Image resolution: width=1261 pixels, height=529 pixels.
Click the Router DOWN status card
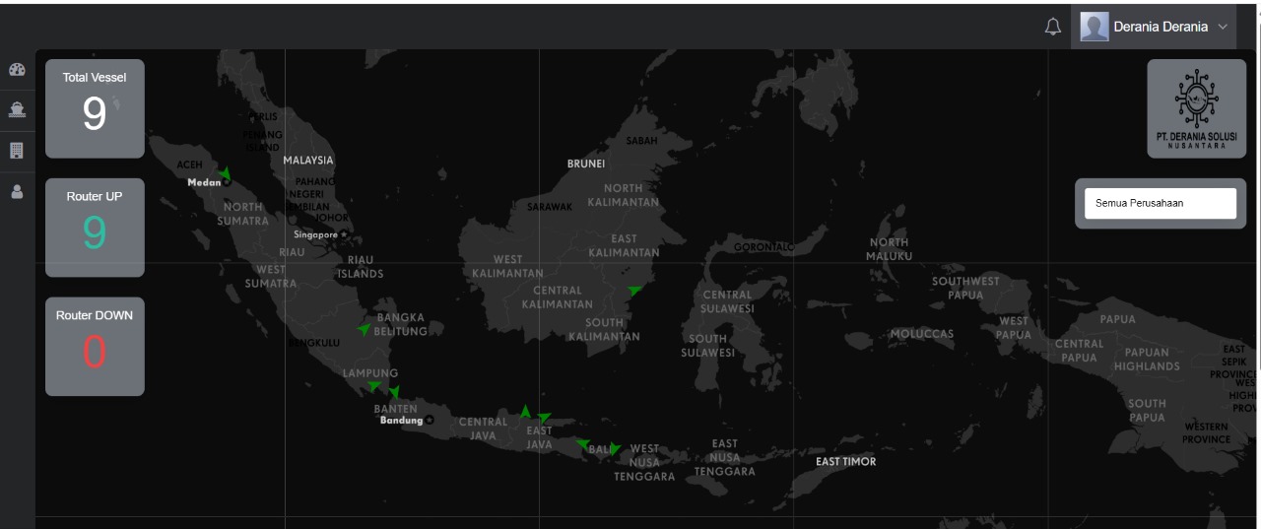click(x=95, y=347)
